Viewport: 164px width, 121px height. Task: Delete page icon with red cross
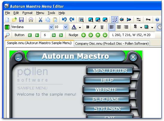(105, 20)
